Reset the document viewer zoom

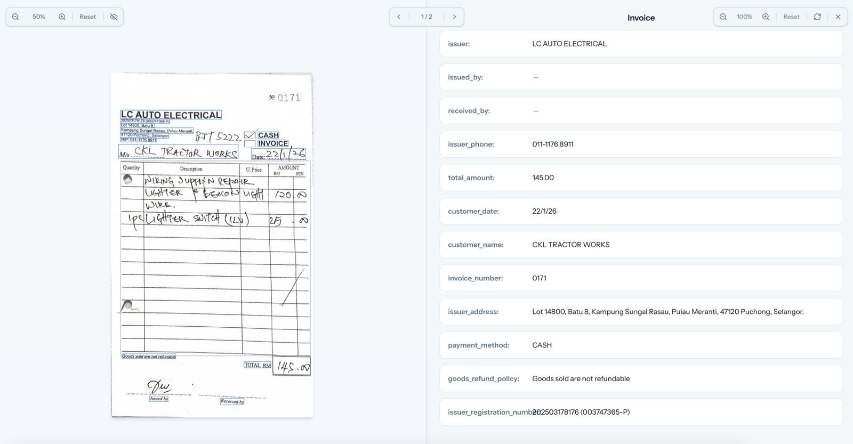point(87,17)
